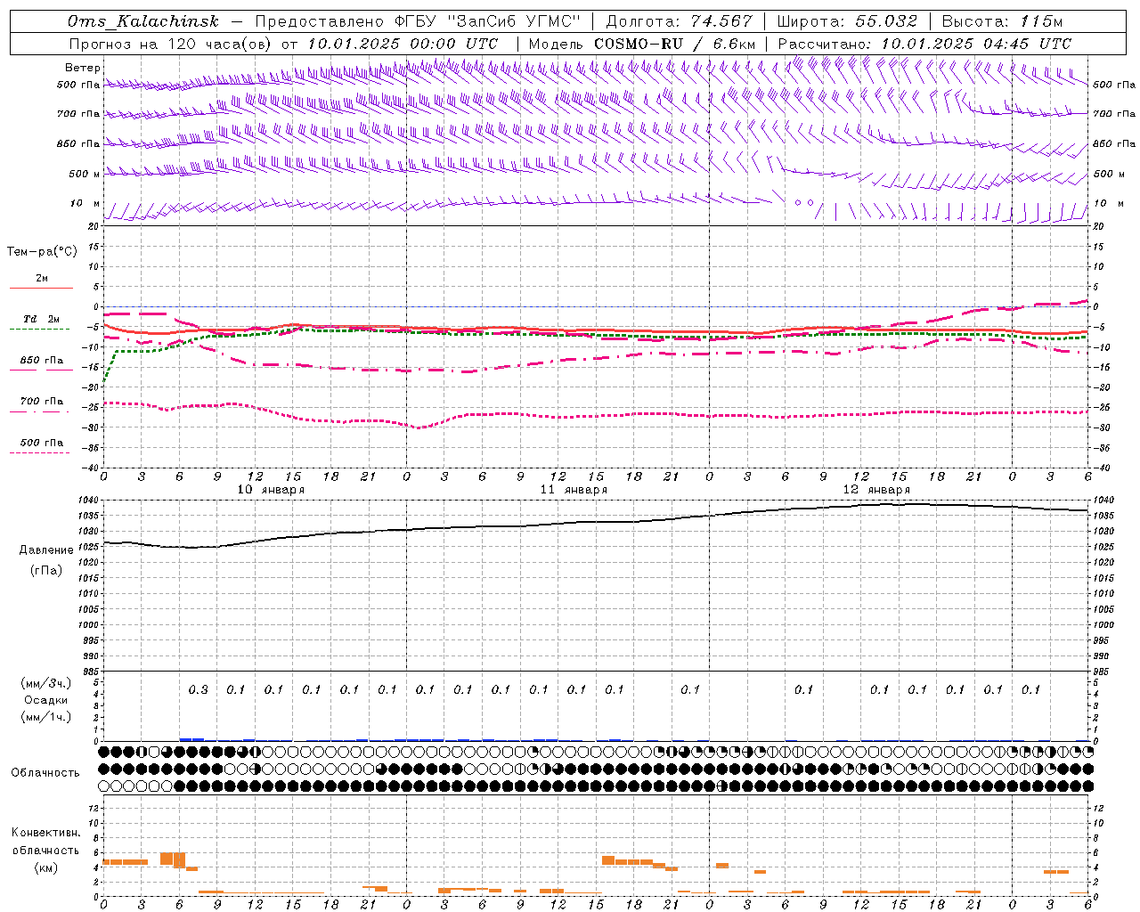This screenshot has height=912, width=1140.
Task: Select the 'Предоставлено ФГБУ ЗапСиб УГМС' text
Action: pyautogui.click(x=419, y=21)
